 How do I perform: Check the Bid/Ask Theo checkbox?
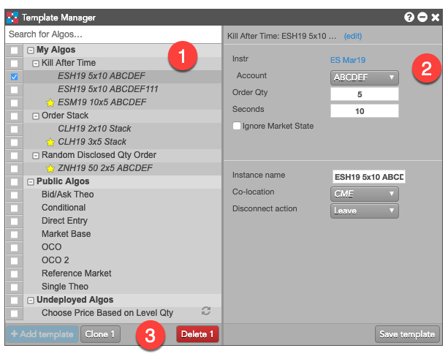coord(14,195)
